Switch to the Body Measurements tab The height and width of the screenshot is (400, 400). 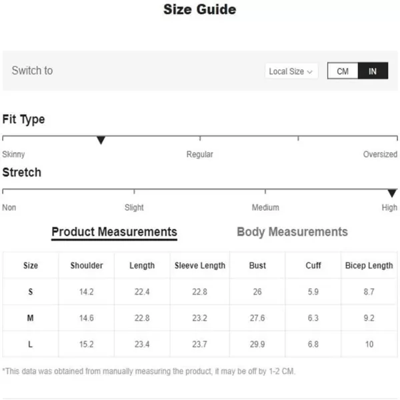(x=292, y=232)
